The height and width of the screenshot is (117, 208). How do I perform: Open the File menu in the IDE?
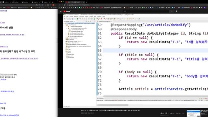[64, 17]
